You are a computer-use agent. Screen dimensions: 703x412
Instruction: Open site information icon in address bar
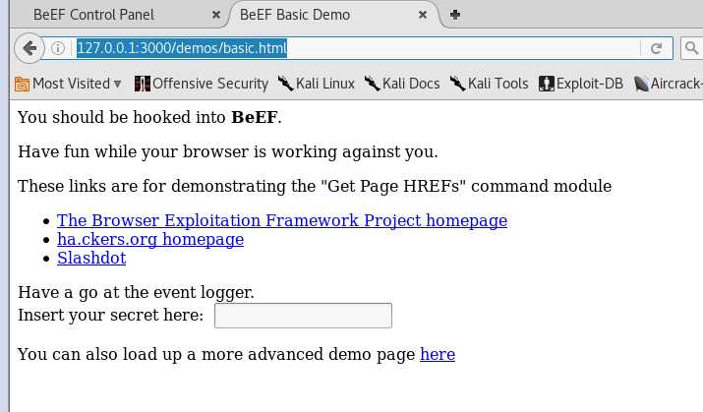click(58, 48)
